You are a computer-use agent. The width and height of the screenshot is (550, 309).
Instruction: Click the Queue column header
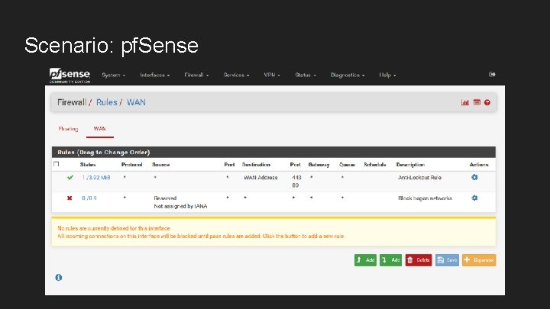[347, 164]
